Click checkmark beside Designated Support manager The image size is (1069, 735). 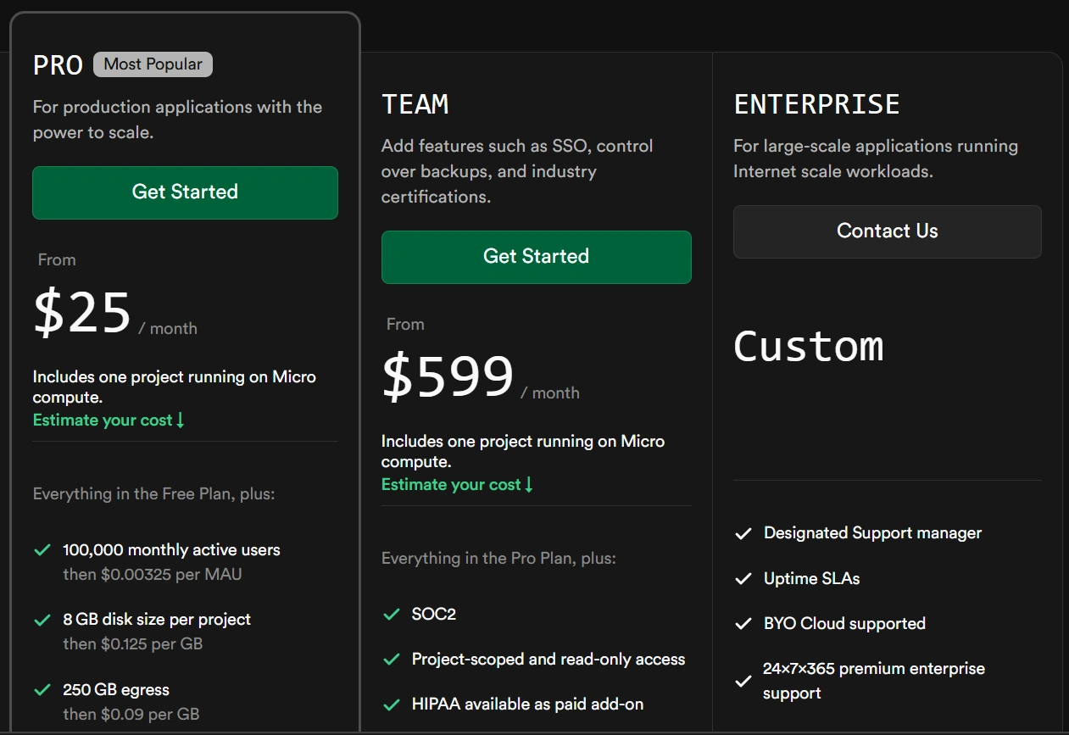click(743, 533)
